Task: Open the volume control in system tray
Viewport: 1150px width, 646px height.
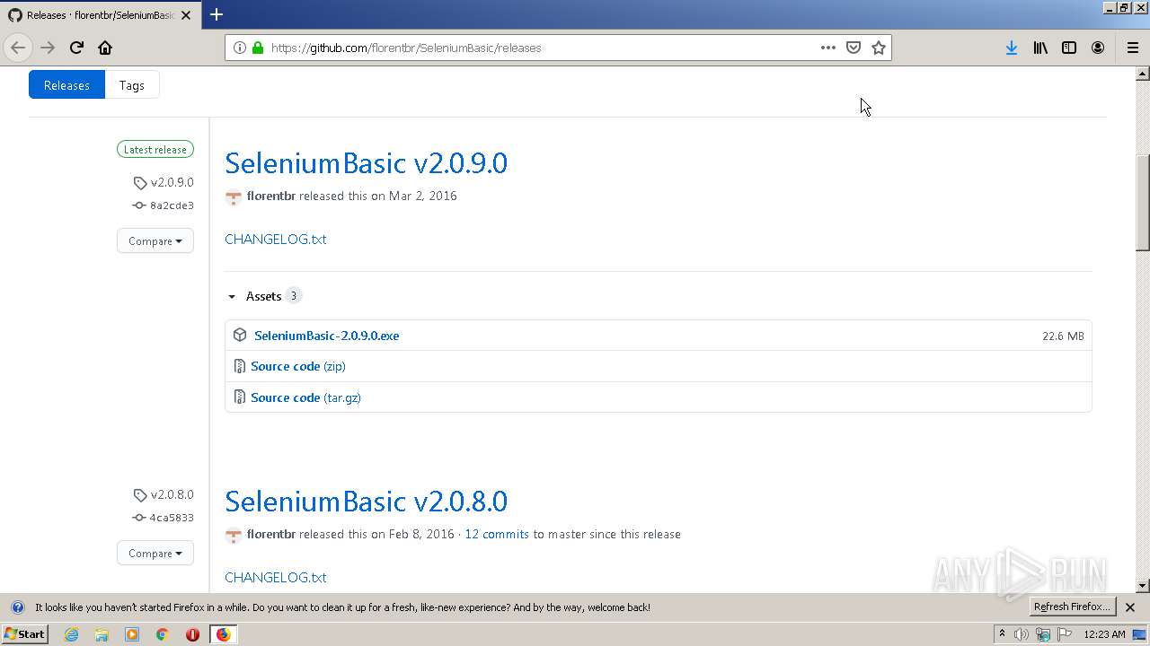Action: (x=1022, y=634)
